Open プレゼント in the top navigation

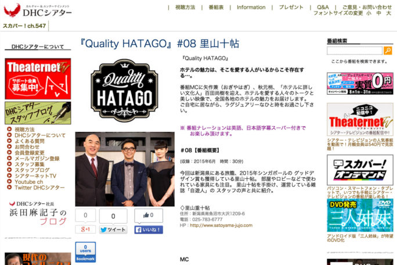point(291,8)
